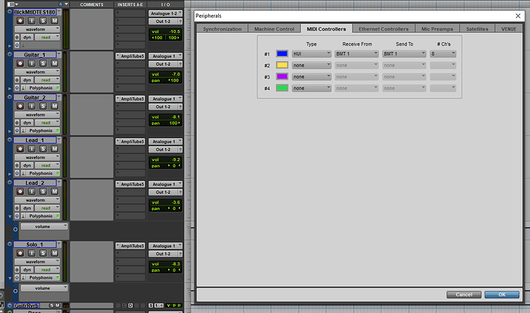Open AmpliTube5 insert on Guitar_1
Screen dimensions: 530x313
[x=130, y=57]
